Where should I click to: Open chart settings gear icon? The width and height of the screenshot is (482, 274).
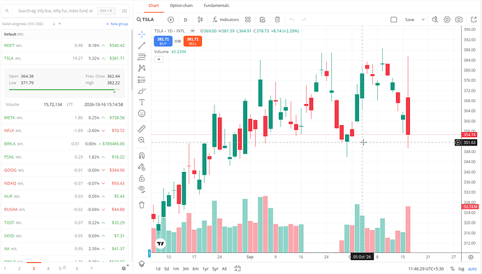pyautogui.click(x=447, y=20)
